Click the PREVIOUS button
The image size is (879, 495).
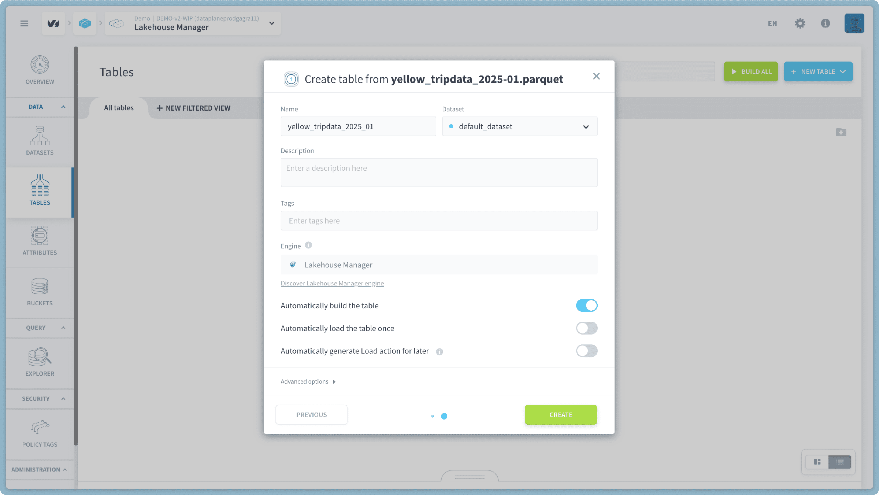tap(311, 415)
